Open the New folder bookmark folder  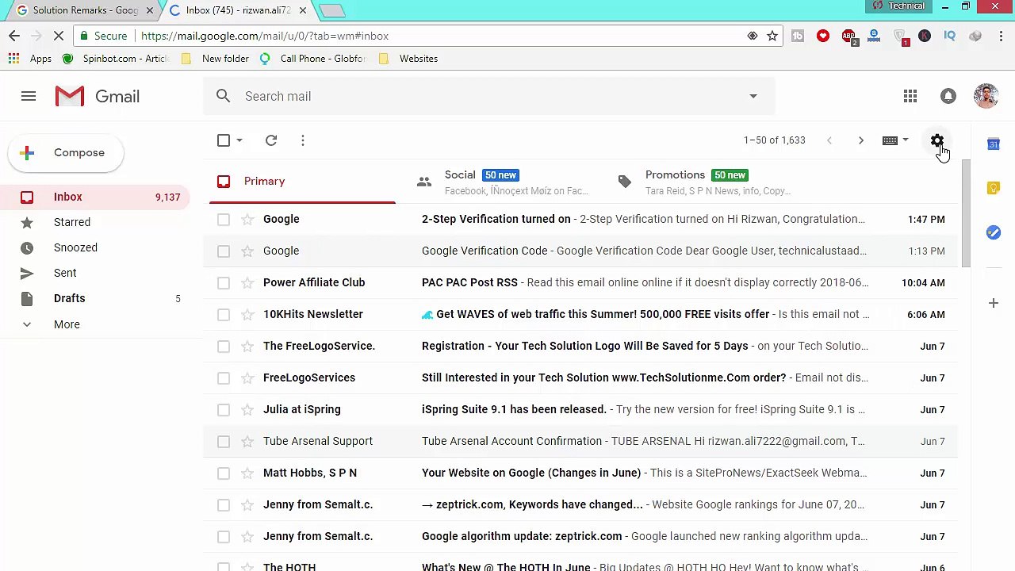pos(215,59)
